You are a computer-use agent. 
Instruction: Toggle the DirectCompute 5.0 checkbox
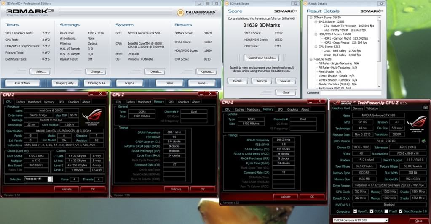401,211
